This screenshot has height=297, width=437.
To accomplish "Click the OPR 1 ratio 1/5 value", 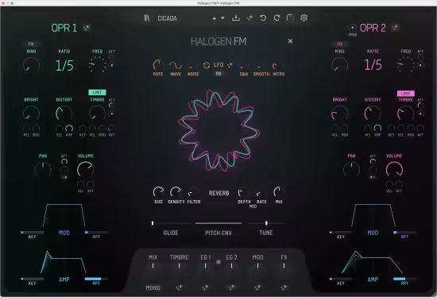I will pos(64,66).
